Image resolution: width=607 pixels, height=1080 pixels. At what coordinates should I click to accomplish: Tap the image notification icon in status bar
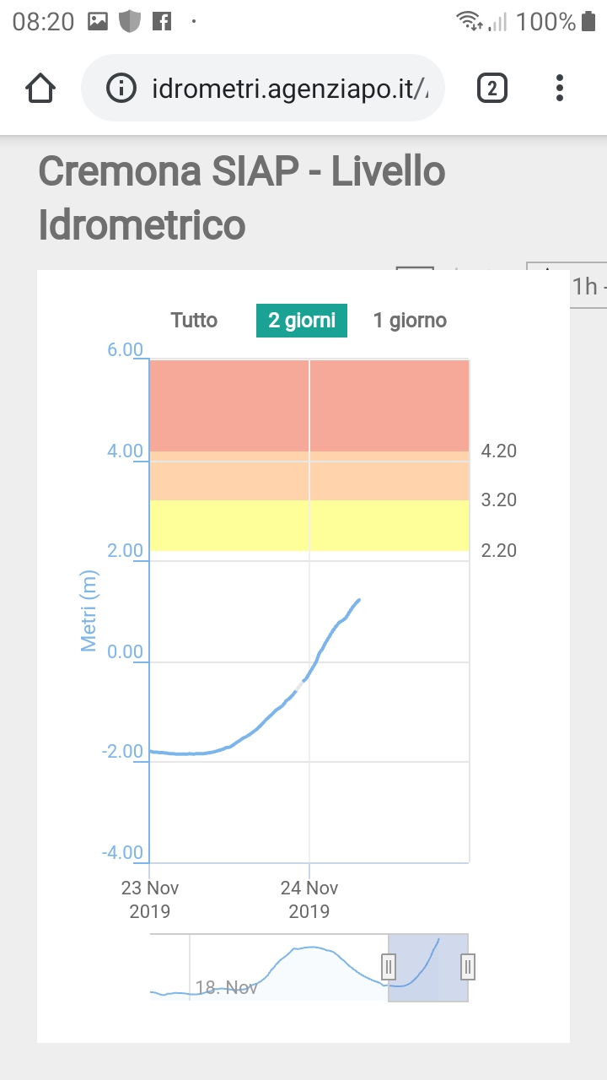98,22
